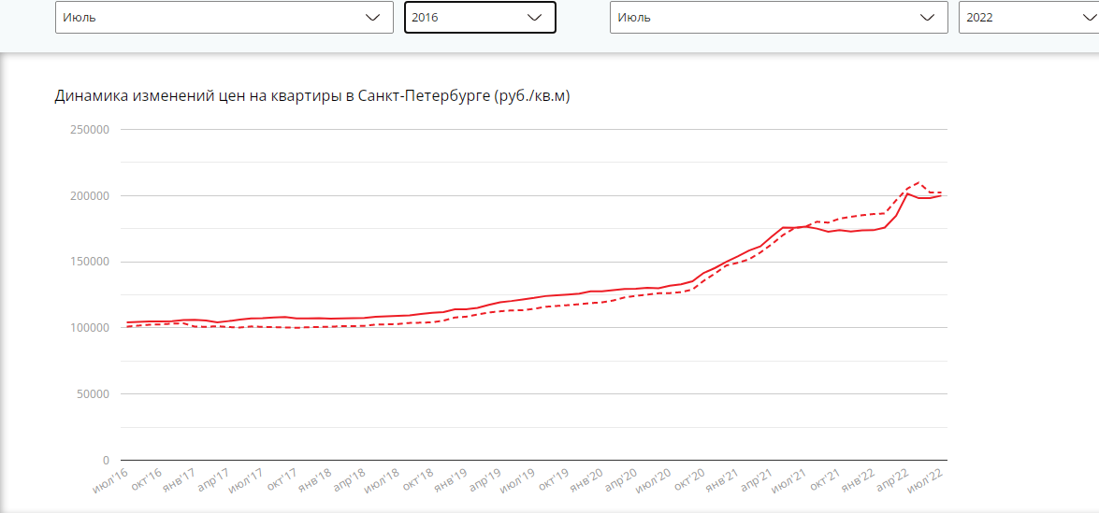
Task: Open the end year dropdown showing 2022
Action: click(1029, 18)
